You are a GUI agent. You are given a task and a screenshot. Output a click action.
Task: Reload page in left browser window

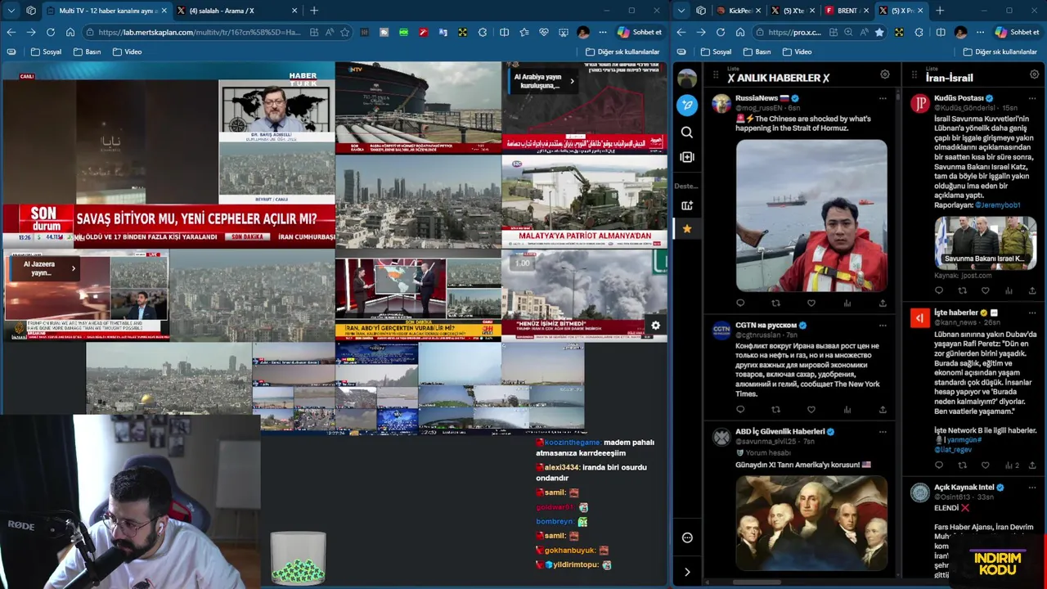51,32
